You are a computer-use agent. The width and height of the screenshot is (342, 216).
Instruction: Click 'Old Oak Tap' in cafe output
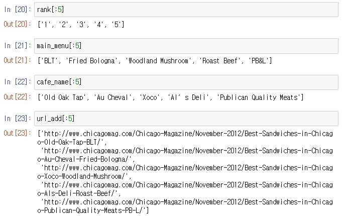63,97
